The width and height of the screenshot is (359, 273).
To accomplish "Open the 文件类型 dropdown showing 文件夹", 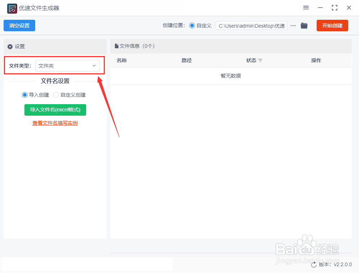I will (x=67, y=66).
